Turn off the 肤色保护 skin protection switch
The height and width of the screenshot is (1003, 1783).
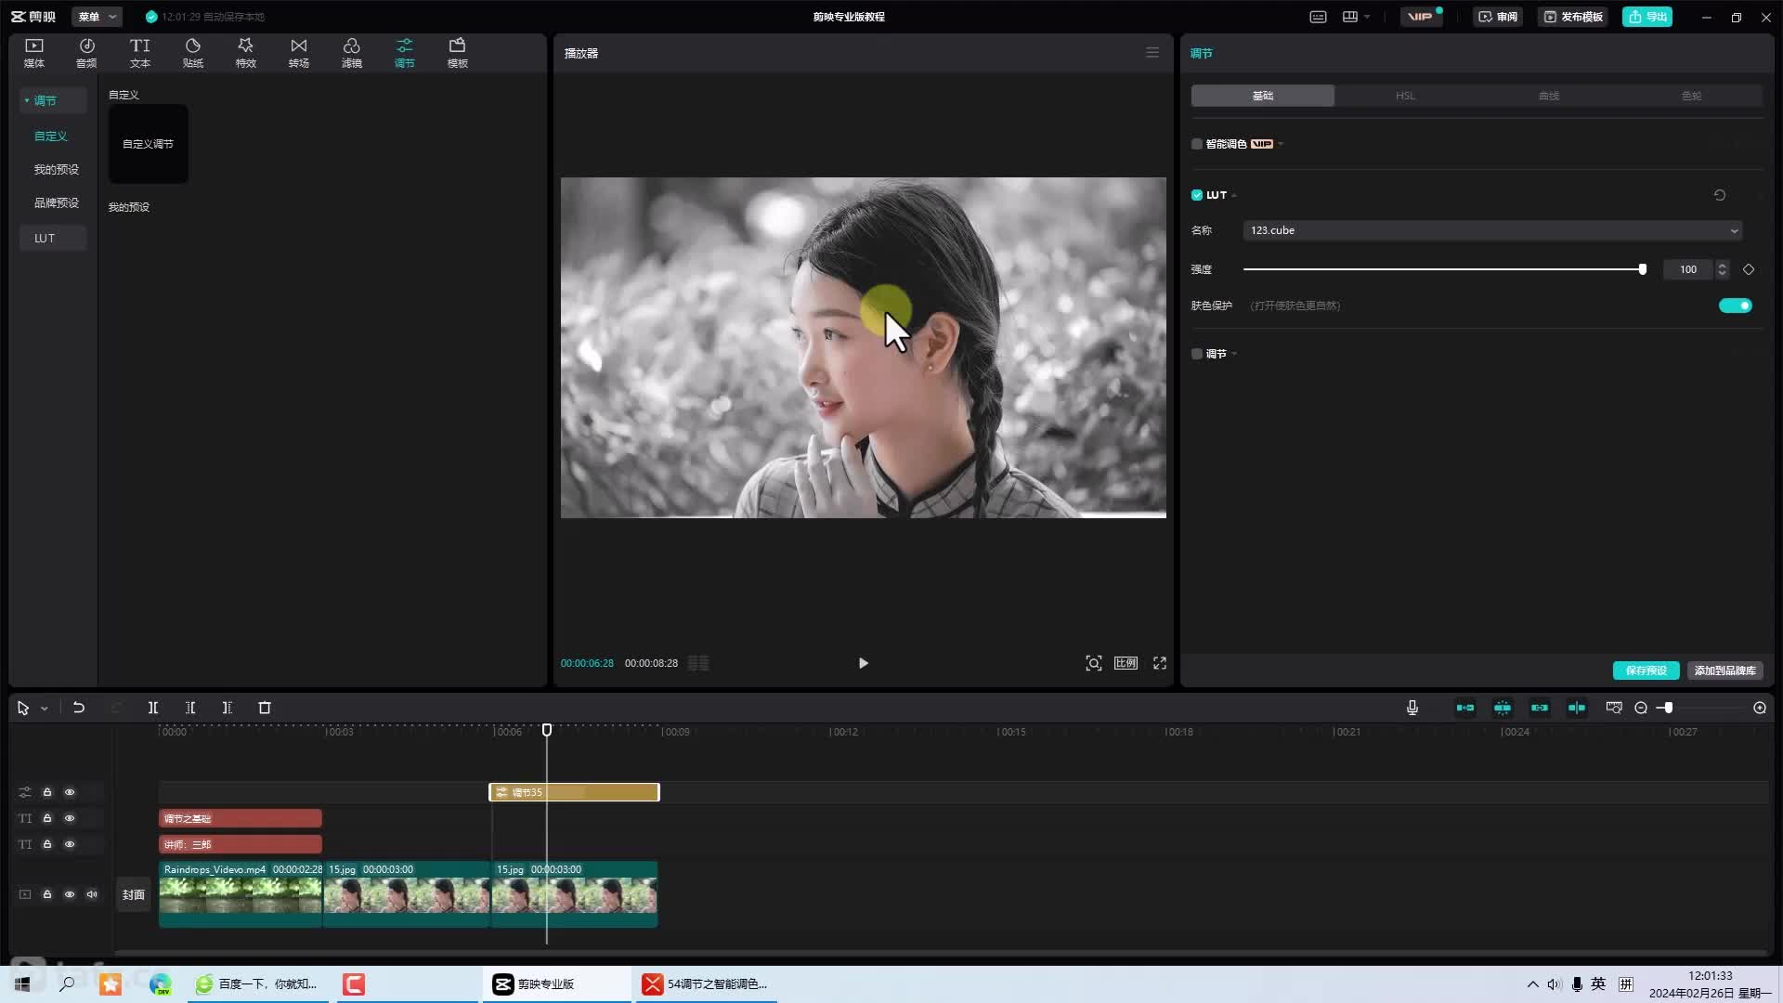pos(1735,306)
